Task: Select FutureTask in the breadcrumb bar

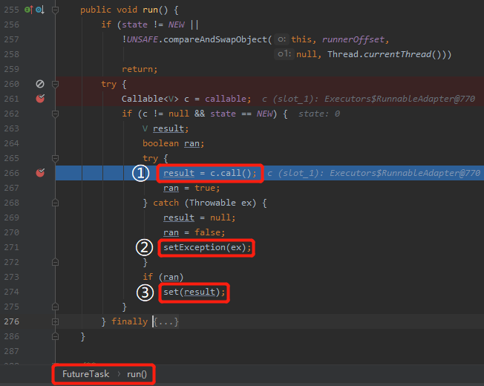Action: click(86, 374)
